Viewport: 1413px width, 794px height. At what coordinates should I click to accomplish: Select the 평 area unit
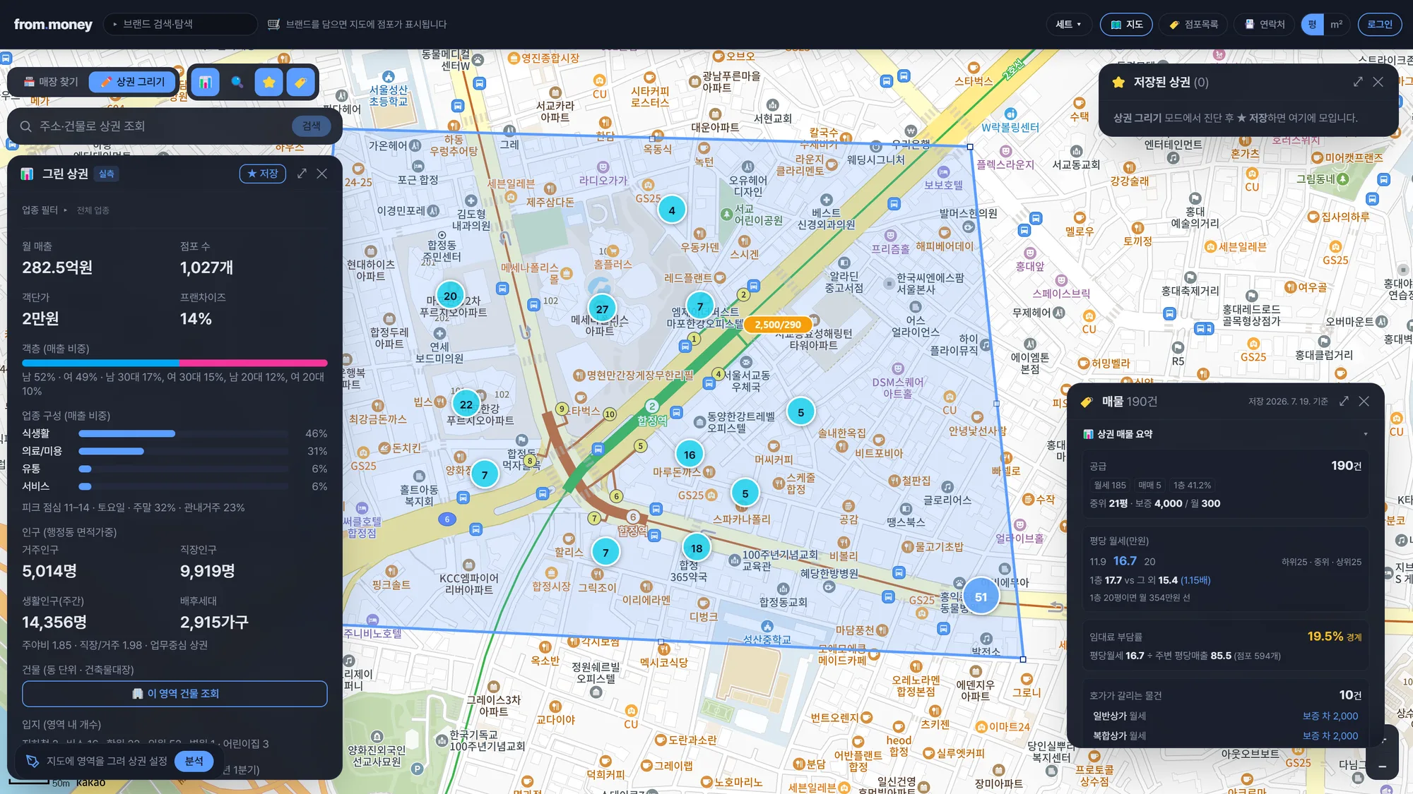pyautogui.click(x=1312, y=24)
